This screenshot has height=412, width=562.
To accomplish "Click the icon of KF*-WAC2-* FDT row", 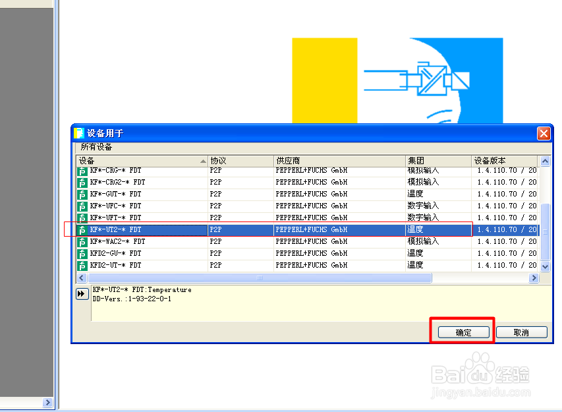I will pyautogui.click(x=82, y=242).
